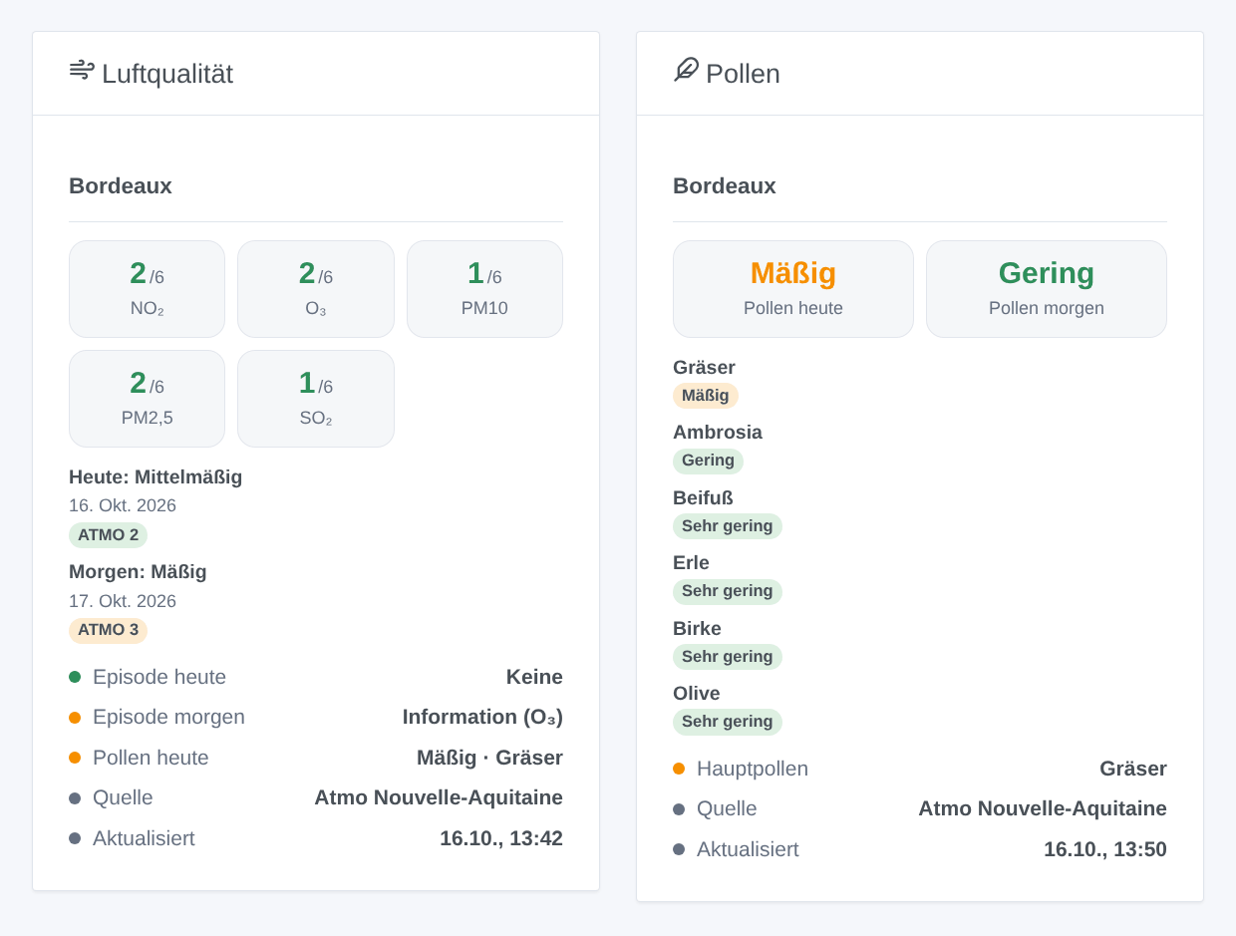Image resolution: width=1236 pixels, height=936 pixels.
Task: Open the O₃ index tile
Action: click(316, 289)
